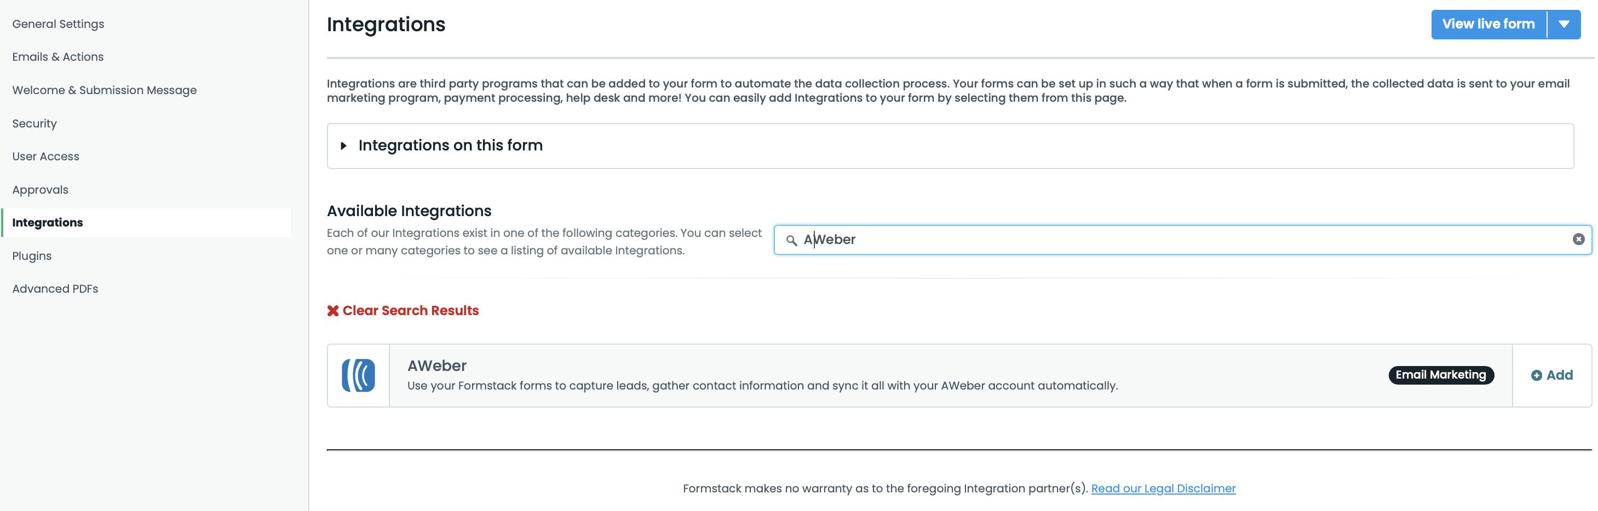1598x511 pixels.
Task: Open the View live form dropdown arrow
Action: click(1564, 25)
